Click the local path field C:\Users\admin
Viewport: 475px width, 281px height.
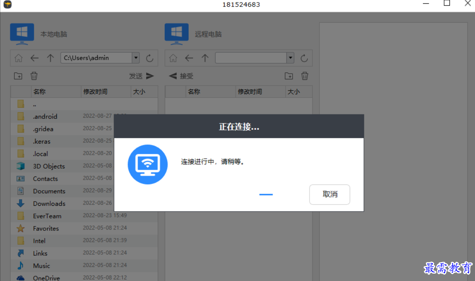coord(96,58)
